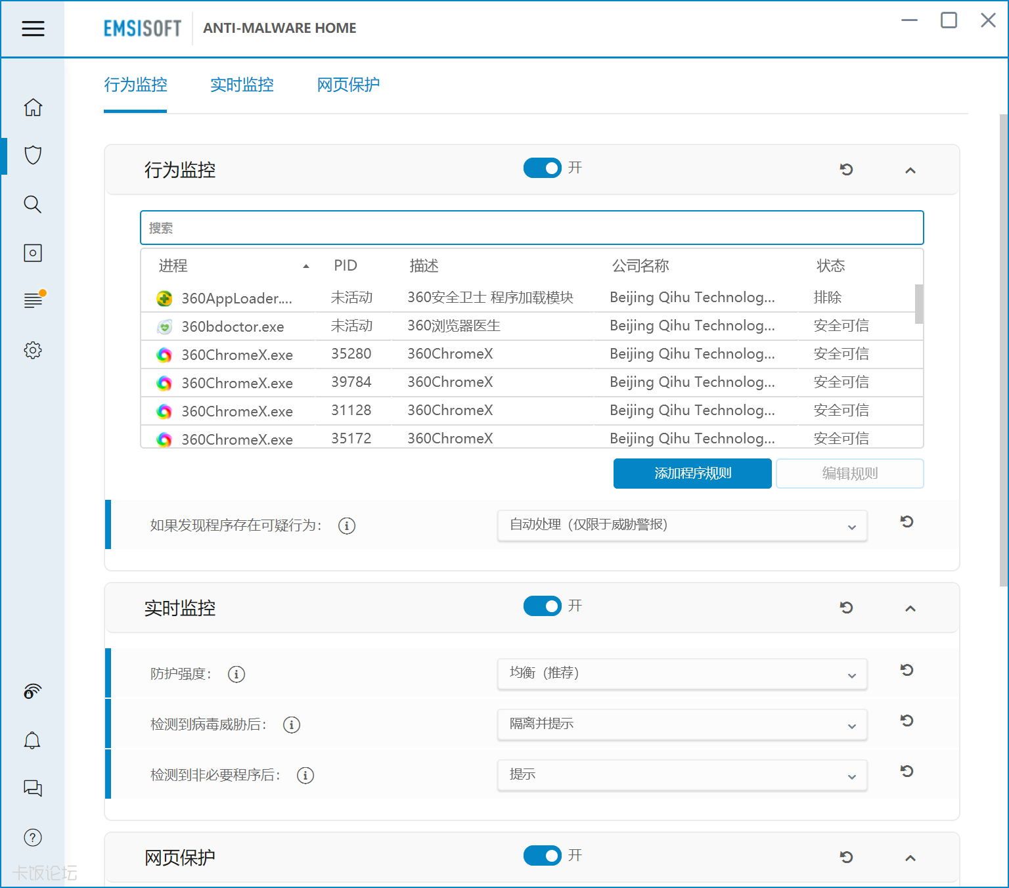1009x888 pixels.
Task: Click the 搜索 process search field
Action: pyautogui.click(x=531, y=228)
